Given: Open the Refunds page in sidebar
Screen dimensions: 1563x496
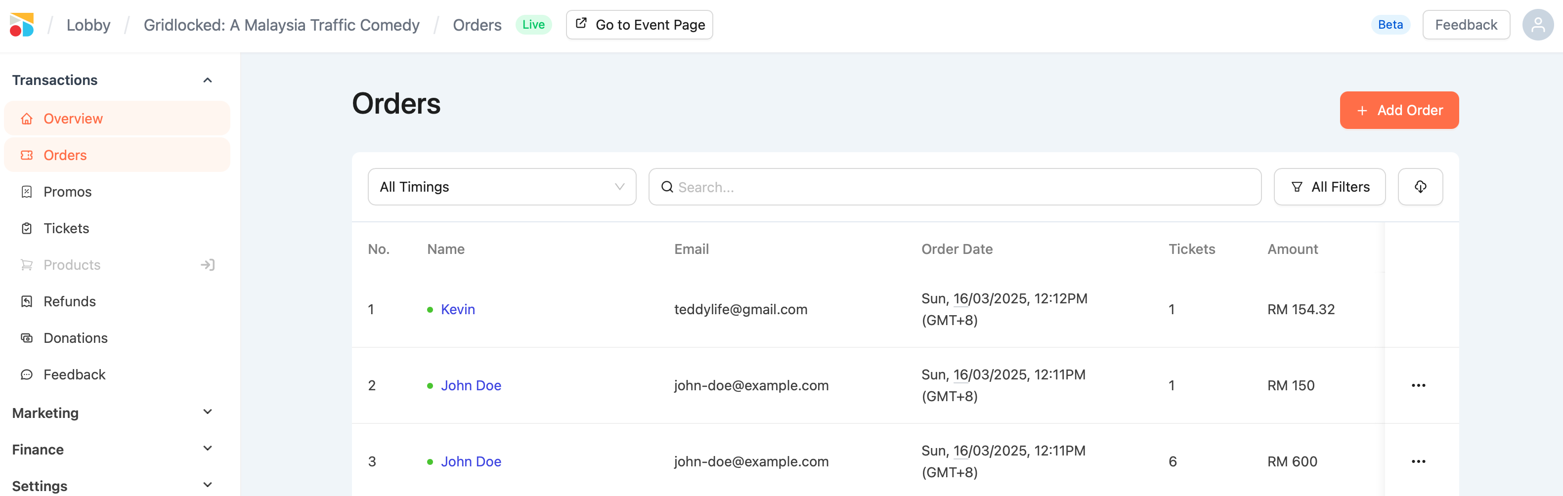Looking at the screenshot, I should tap(69, 301).
